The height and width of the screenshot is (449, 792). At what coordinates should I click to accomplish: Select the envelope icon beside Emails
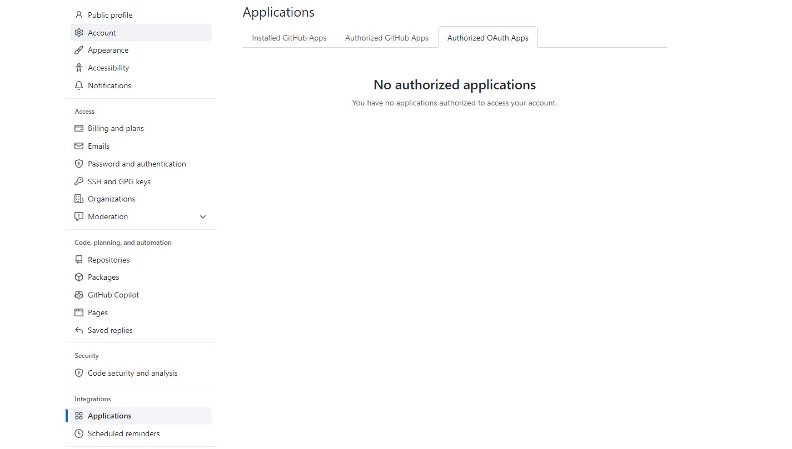pos(78,145)
